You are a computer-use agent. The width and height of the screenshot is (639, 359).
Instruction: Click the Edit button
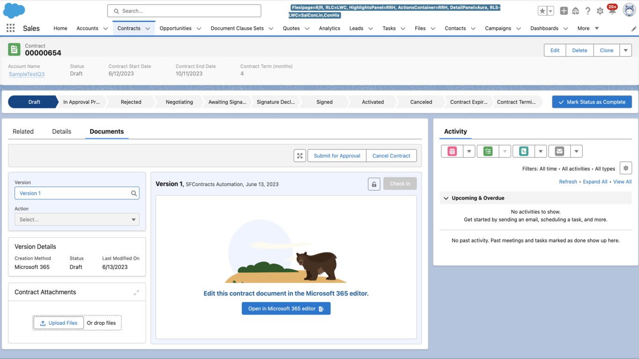click(555, 50)
